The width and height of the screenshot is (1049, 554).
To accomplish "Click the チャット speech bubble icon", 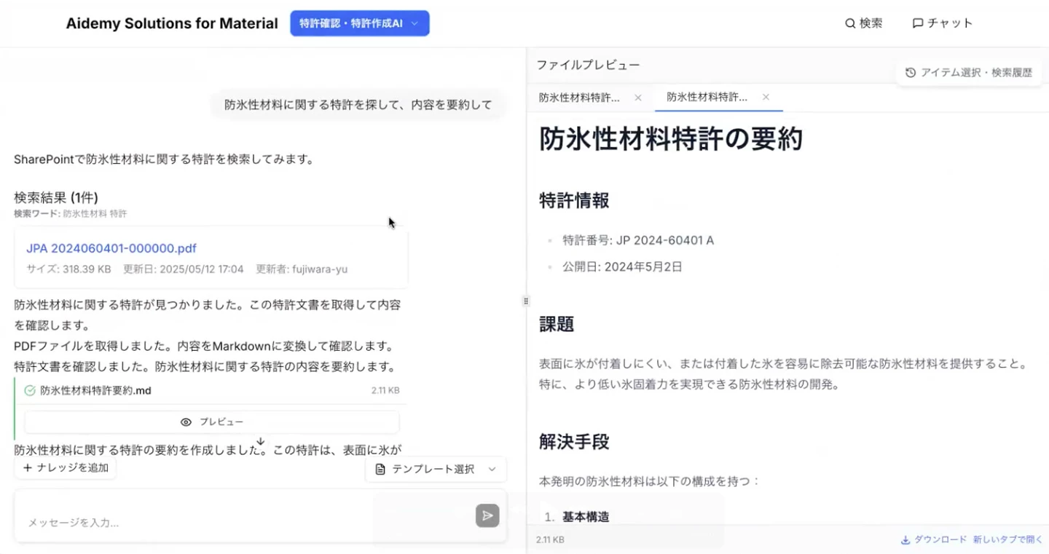I will tap(917, 23).
